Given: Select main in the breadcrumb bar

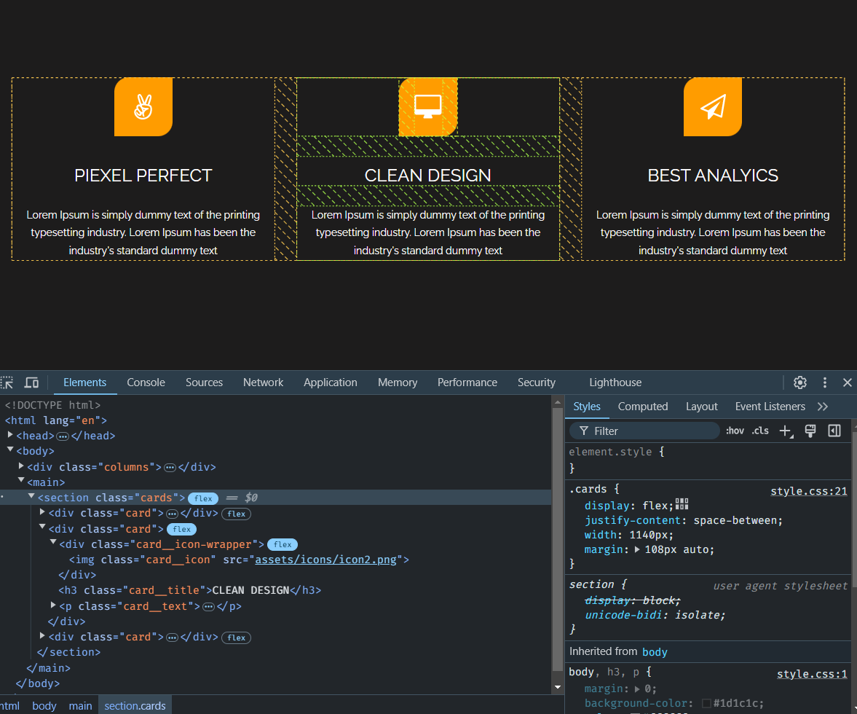Looking at the screenshot, I should [x=80, y=706].
